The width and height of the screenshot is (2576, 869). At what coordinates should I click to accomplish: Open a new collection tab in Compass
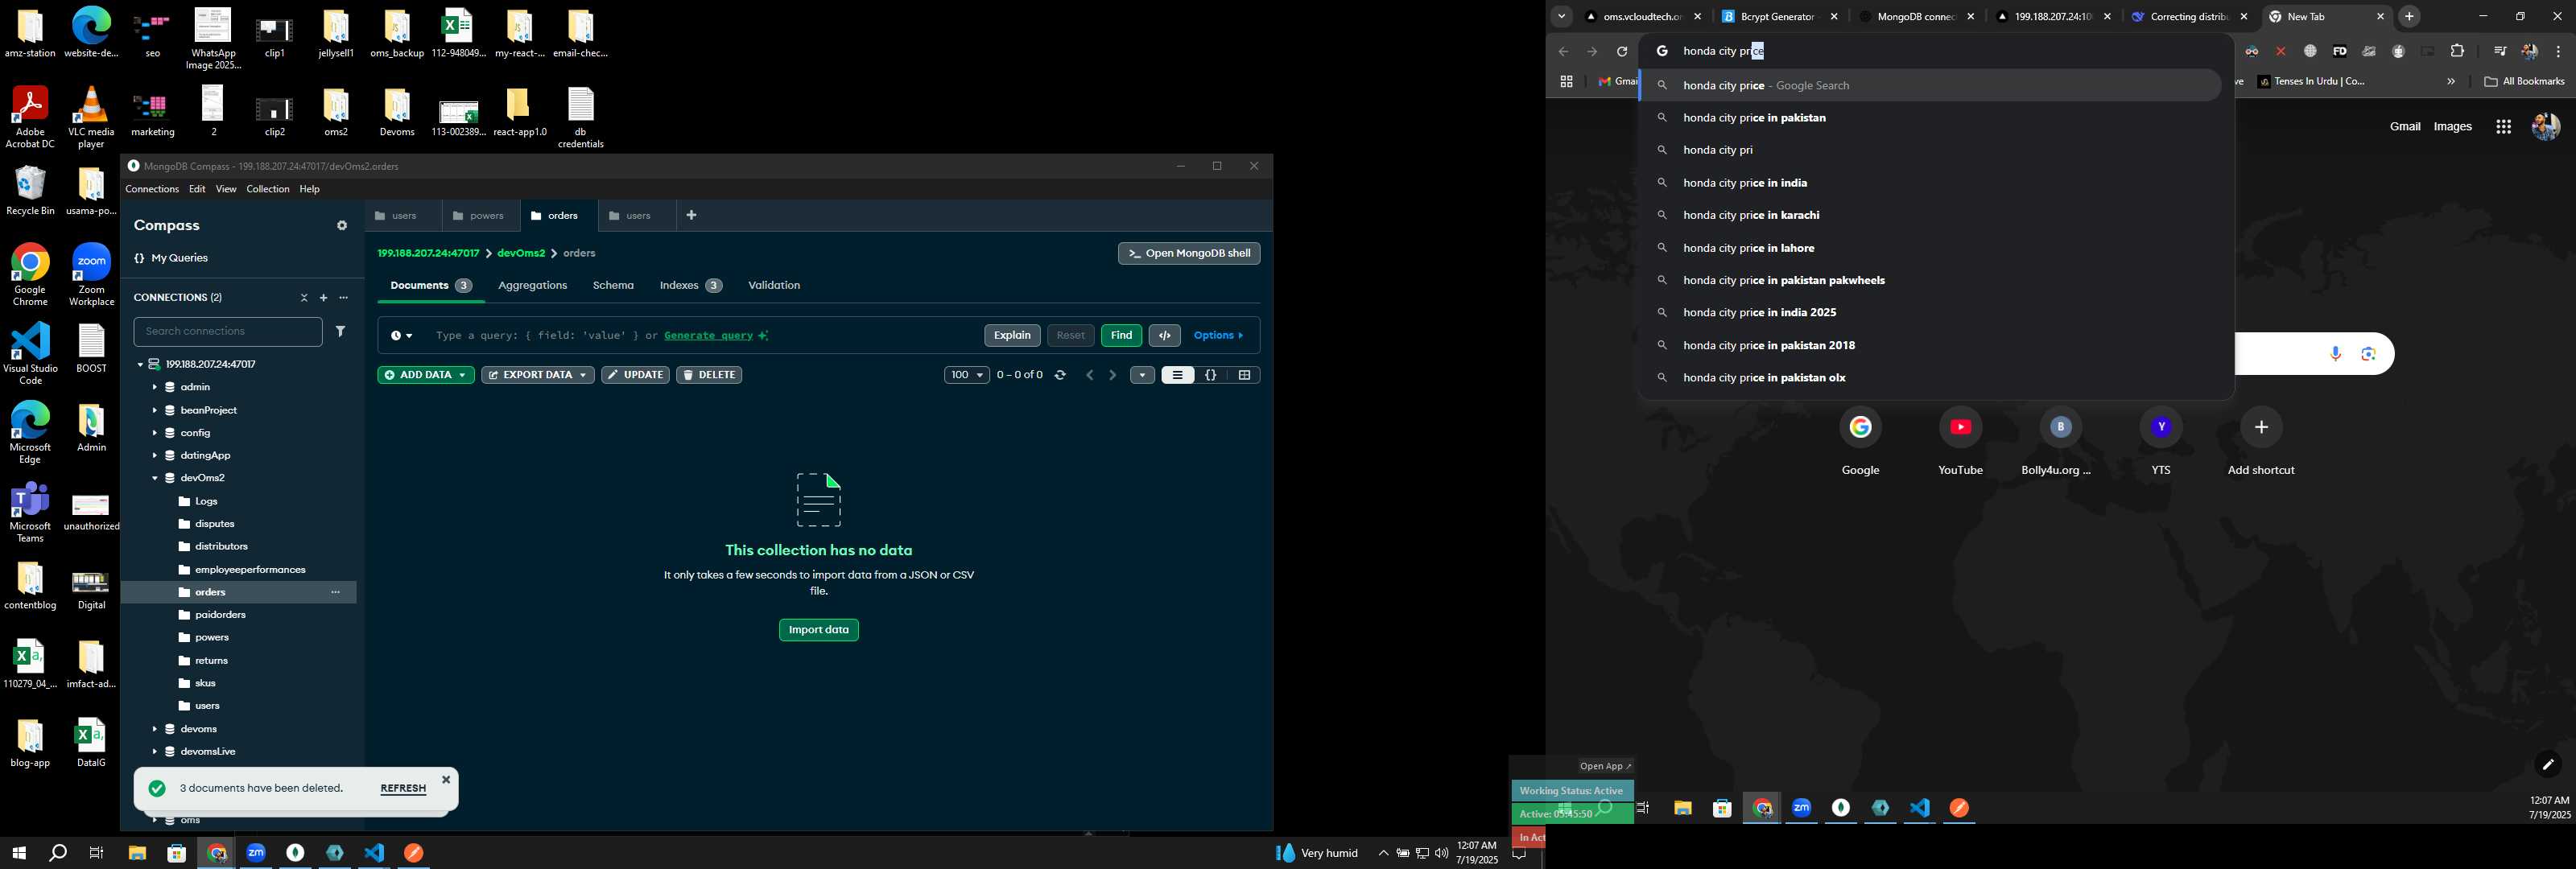click(x=691, y=216)
